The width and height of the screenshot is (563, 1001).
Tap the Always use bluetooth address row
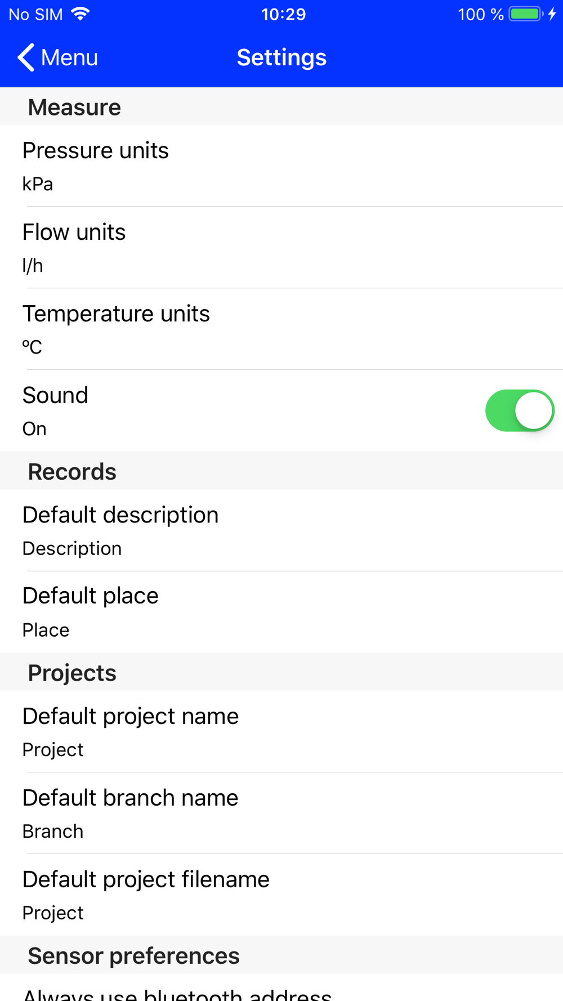tap(281, 993)
